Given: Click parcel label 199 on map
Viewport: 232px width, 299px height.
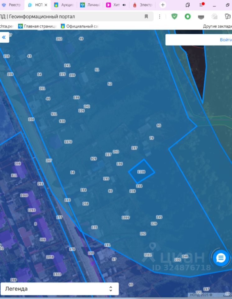Looking at the screenshot, I should (x=77, y=97).
